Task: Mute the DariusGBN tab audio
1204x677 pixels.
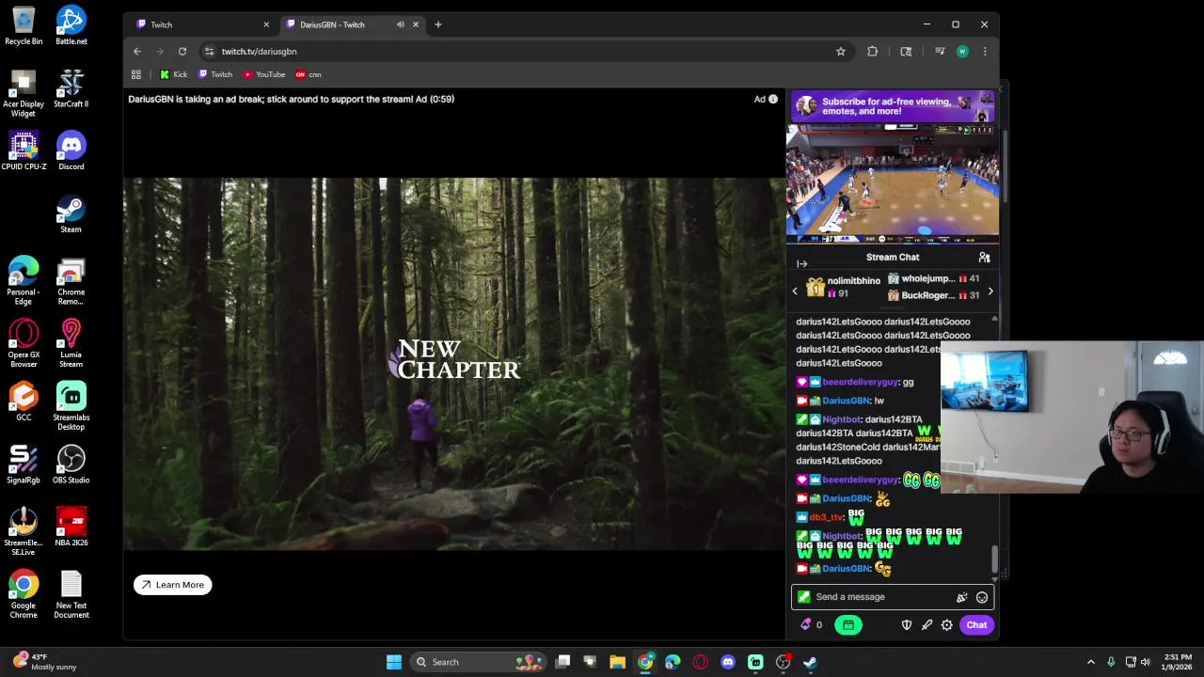Action: click(x=401, y=24)
